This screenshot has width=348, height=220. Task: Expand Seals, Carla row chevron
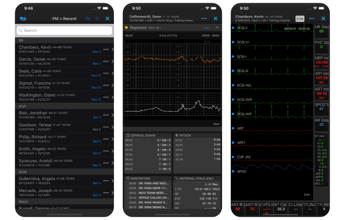[113, 73]
